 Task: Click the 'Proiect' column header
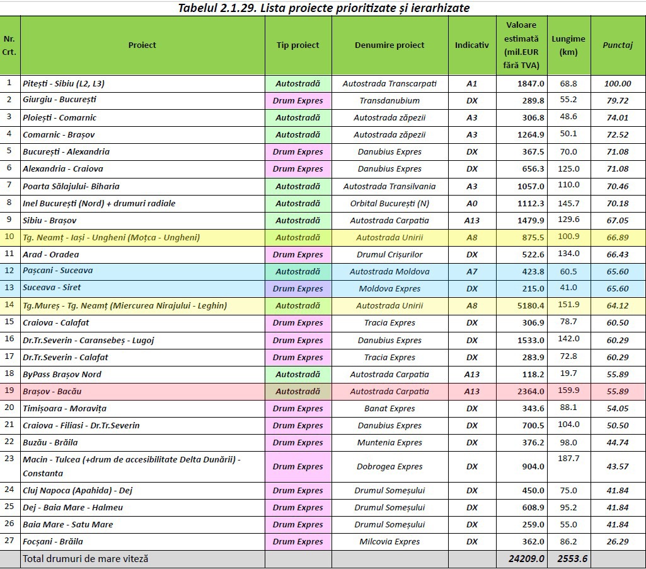click(x=142, y=45)
